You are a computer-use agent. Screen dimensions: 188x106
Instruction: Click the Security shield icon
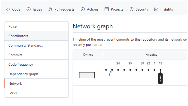(131, 9)
